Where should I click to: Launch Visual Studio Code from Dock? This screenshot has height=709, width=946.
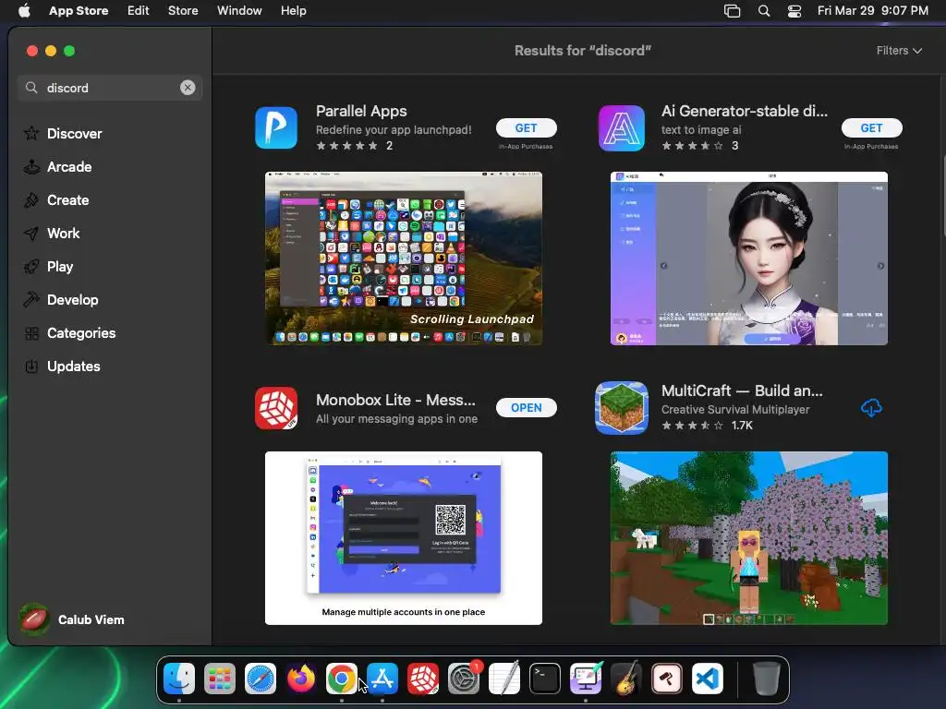(x=708, y=679)
